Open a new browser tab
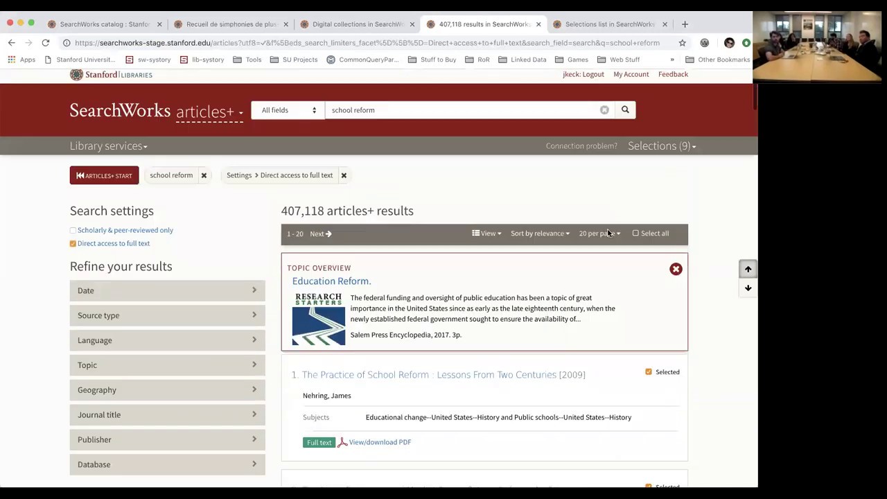 (685, 24)
